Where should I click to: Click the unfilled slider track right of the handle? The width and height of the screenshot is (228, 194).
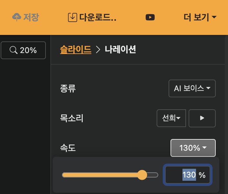click(x=153, y=175)
